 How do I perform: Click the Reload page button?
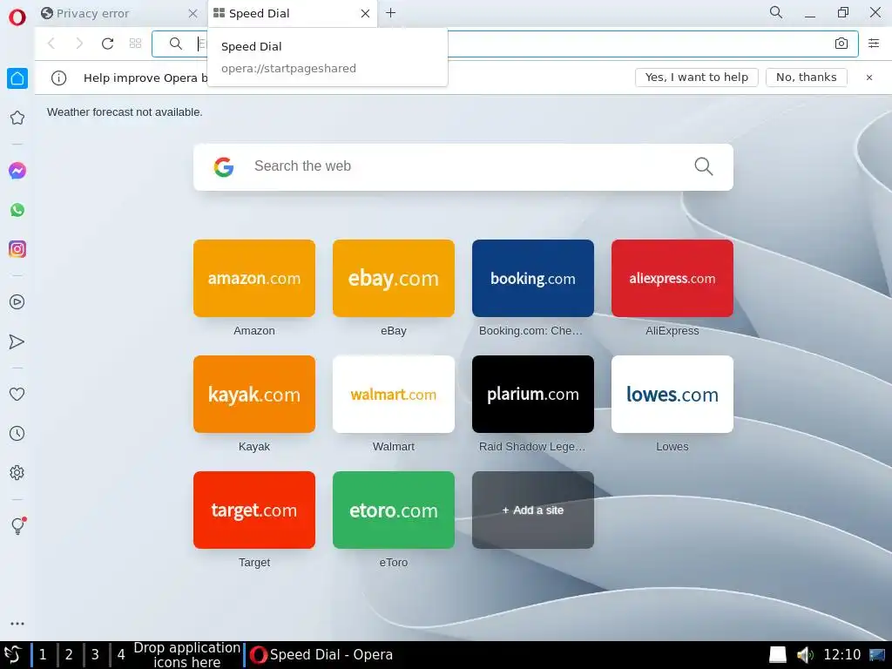(107, 44)
